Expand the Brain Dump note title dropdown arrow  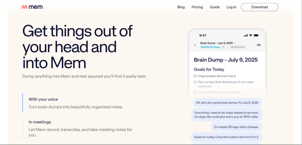(235, 43)
